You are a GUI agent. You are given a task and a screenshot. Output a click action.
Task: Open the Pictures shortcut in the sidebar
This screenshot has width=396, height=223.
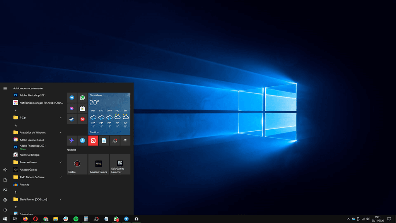coord(5,190)
